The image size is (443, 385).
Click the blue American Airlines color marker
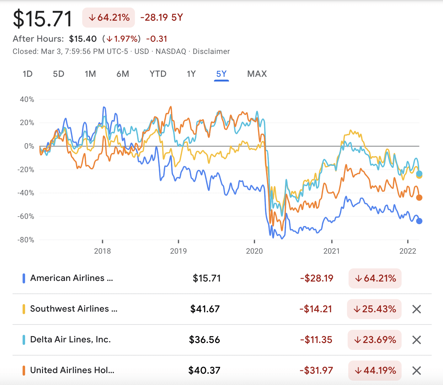coord(24,278)
